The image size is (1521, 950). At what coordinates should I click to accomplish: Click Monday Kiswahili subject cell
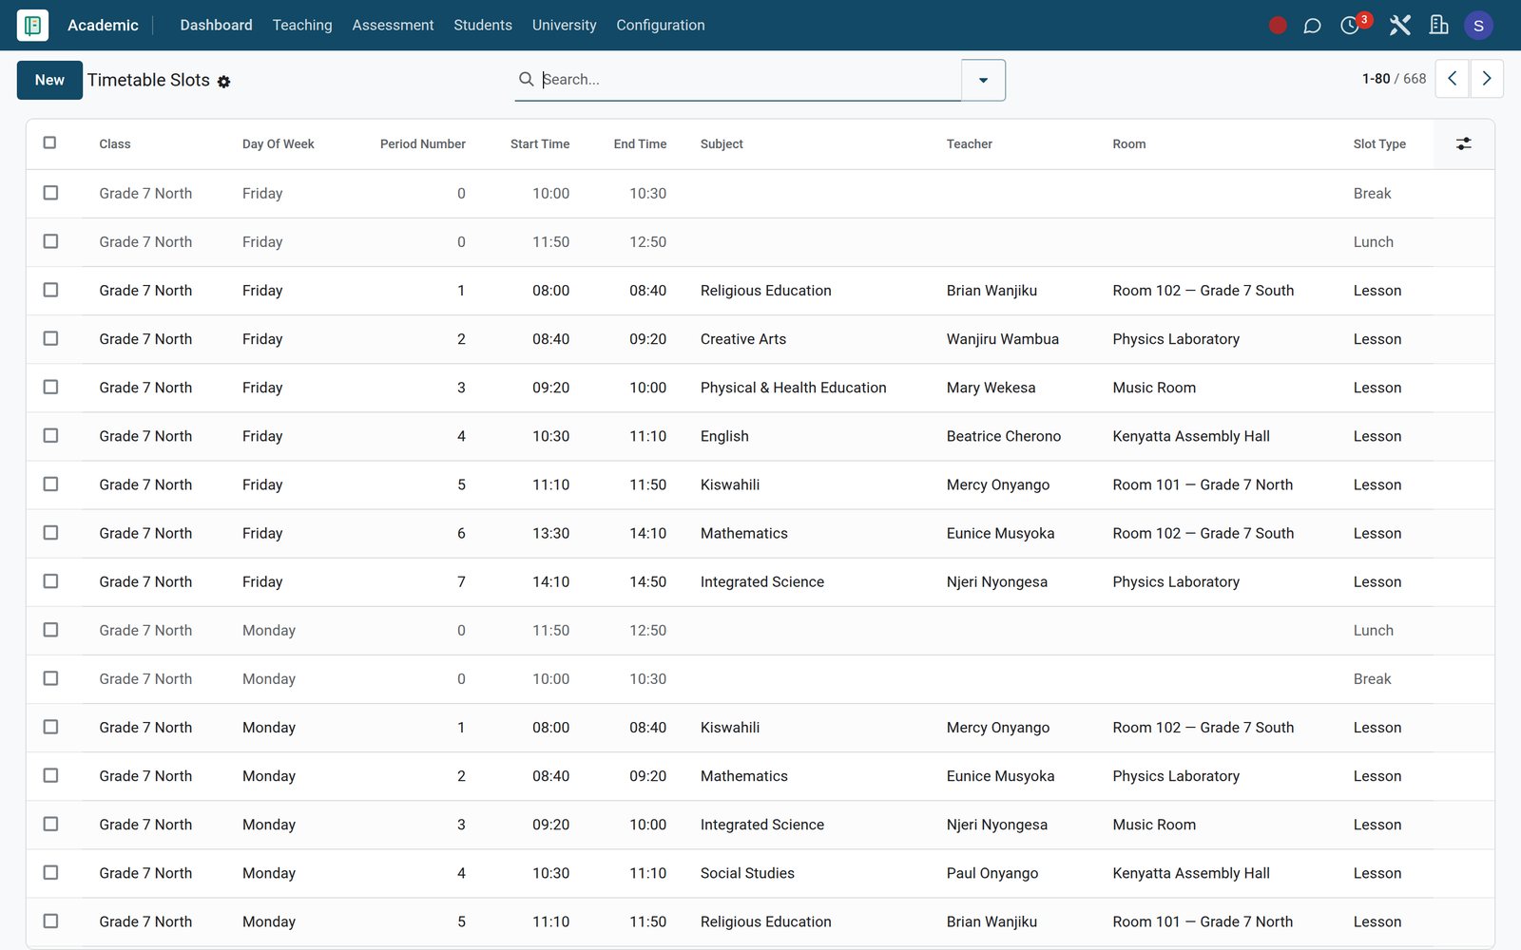pyautogui.click(x=729, y=728)
